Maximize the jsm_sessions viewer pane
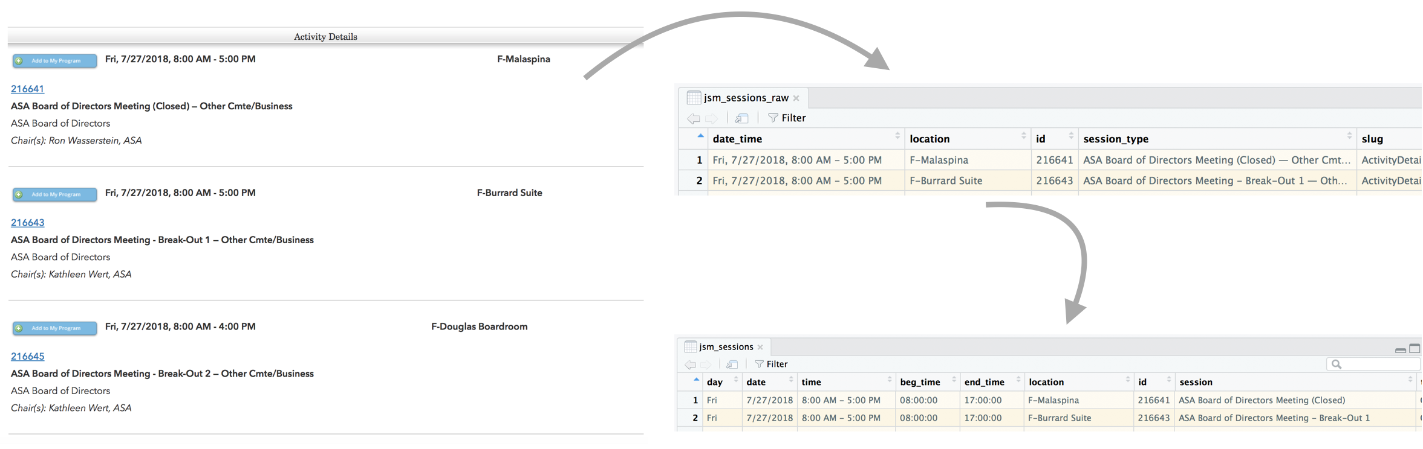The image size is (1423, 449). [1415, 349]
